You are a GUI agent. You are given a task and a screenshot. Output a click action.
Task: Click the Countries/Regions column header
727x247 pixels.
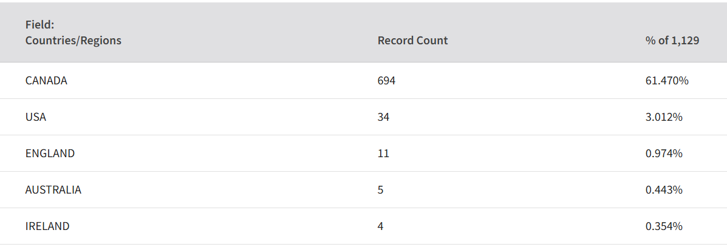click(x=73, y=41)
